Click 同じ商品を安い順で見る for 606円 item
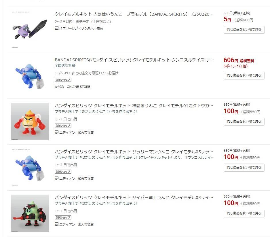Screen dimensions: 270x237 click(x=244, y=75)
